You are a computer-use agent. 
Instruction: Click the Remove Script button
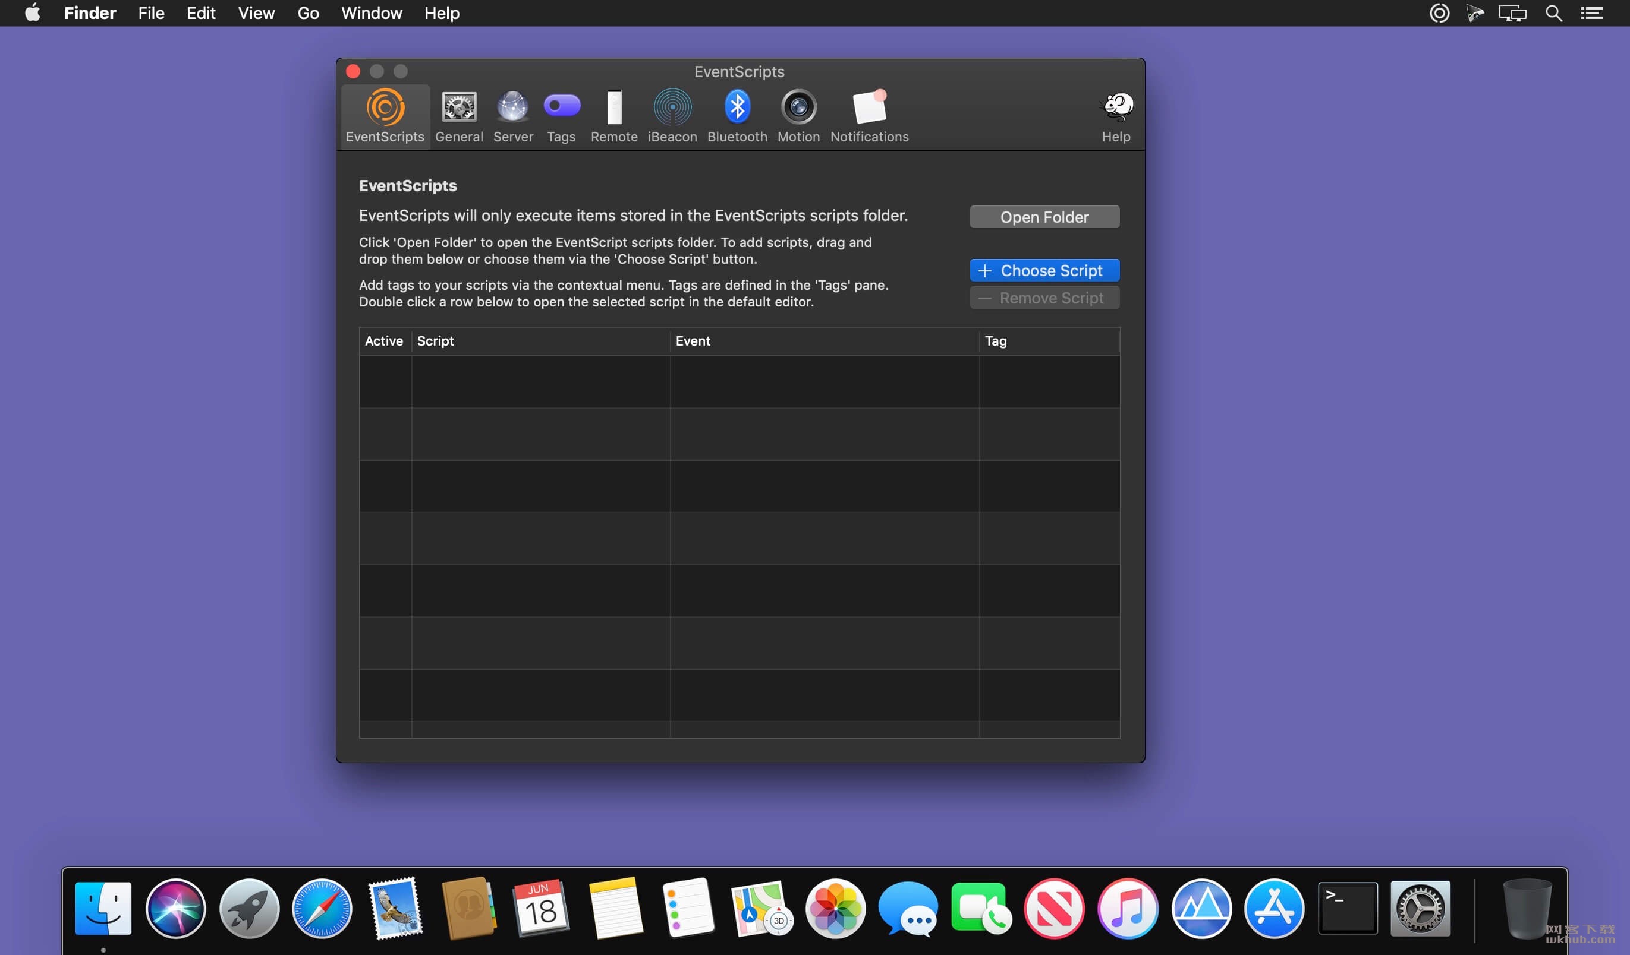(x=1044, y=298)
